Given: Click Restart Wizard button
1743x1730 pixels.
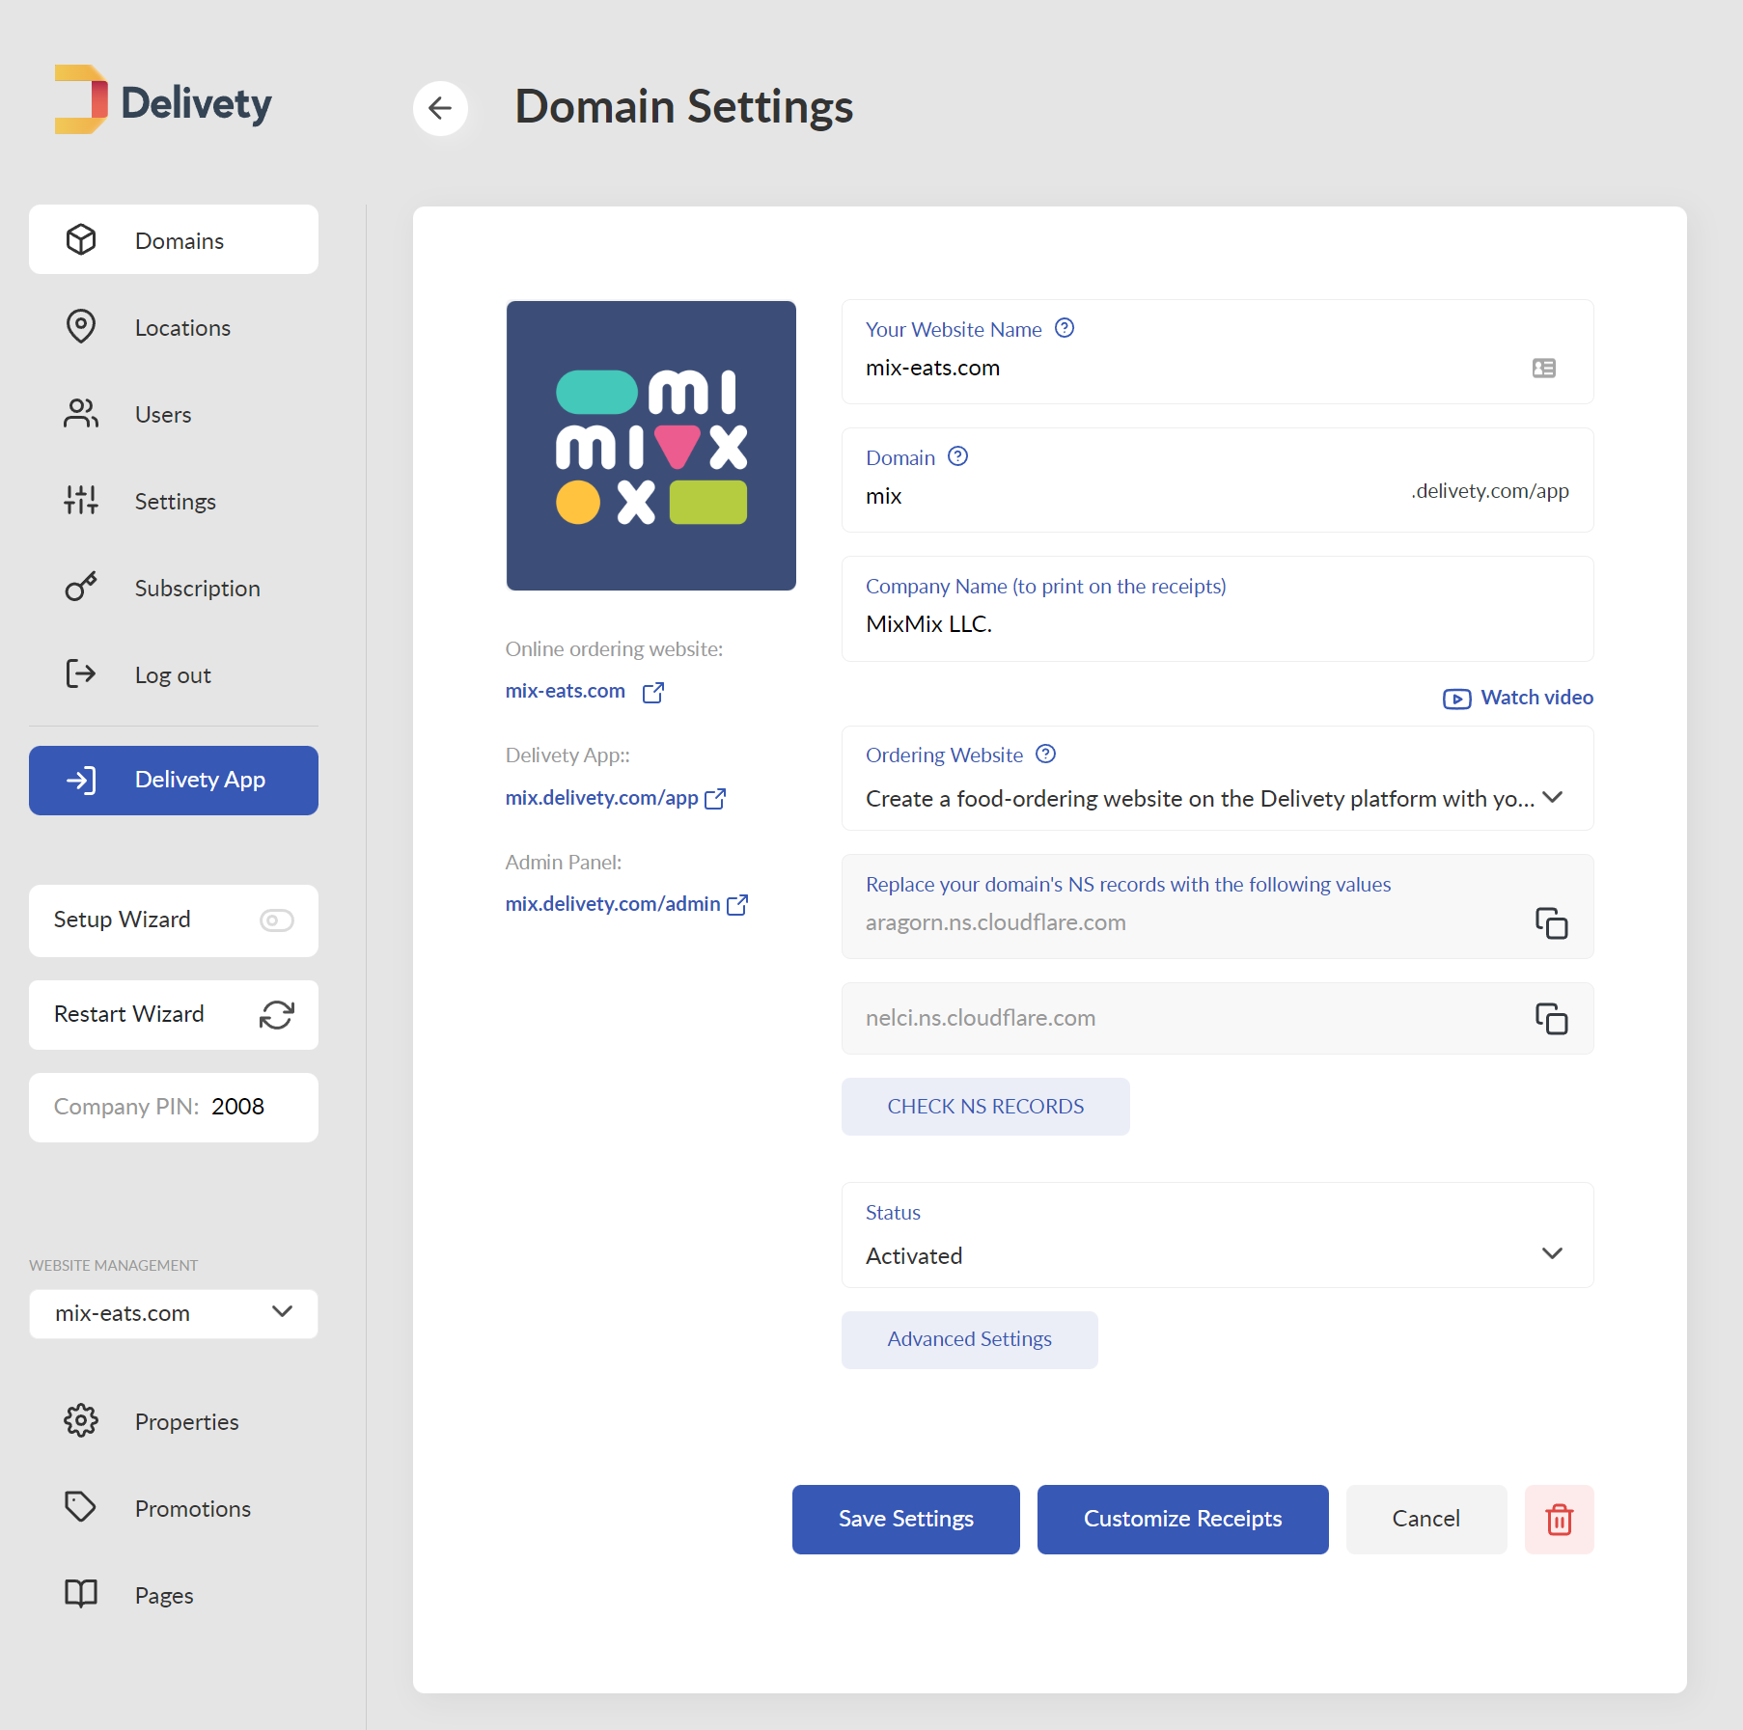Looking at the screenshot, I should click(174, 1015).
